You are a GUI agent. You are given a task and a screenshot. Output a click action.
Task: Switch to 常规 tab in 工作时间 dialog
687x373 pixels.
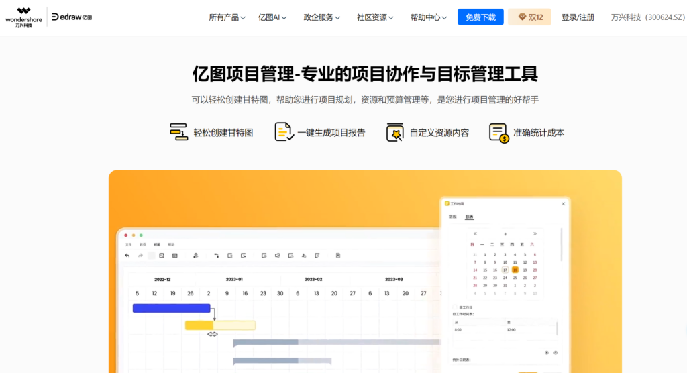(x=453, y=217)
